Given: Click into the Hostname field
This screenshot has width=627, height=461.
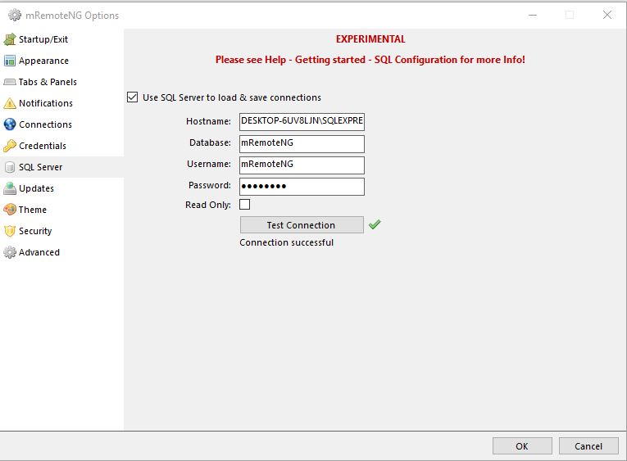Looking at the screenshot, I should 302,122.
